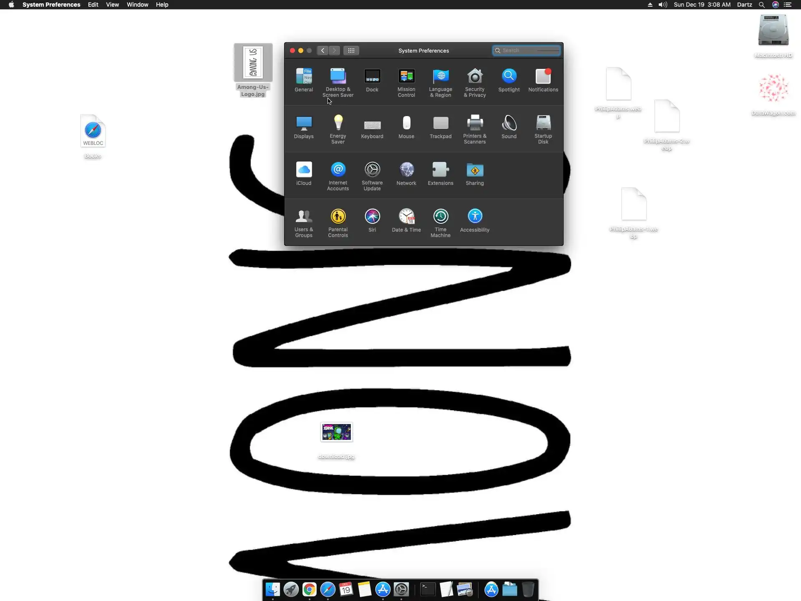Select the Among-Us-Logo.jpg desktop file
The image size is (801, 601).
click(x=253, y=63)
